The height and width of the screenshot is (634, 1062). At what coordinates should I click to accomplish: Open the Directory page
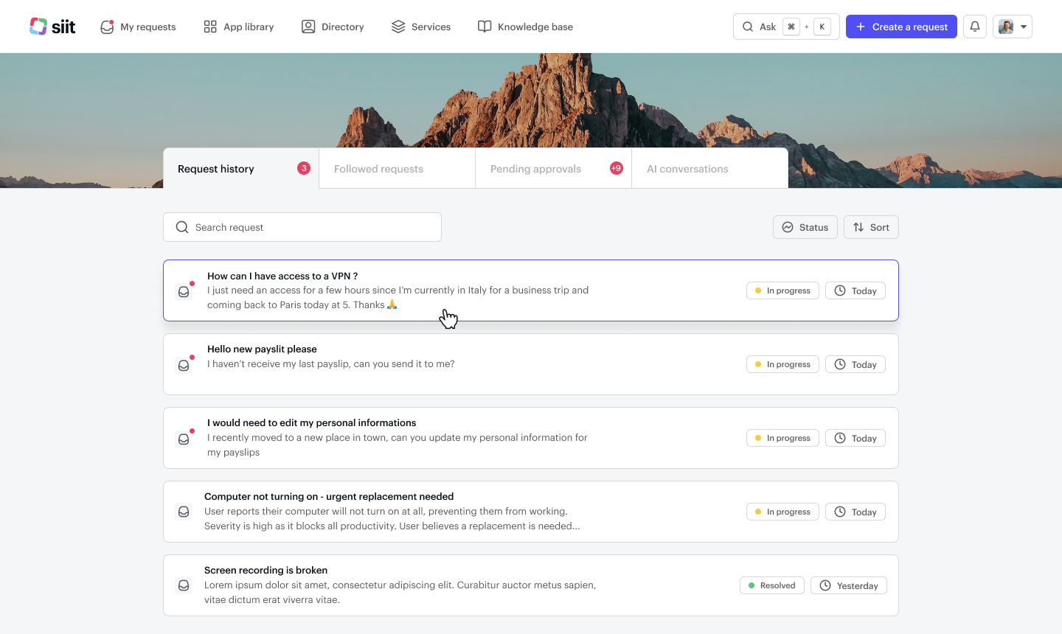click(x=333, y=27)
